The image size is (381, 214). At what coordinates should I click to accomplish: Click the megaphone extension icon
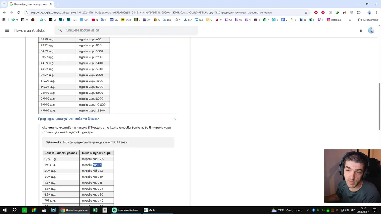pos(344,12)
